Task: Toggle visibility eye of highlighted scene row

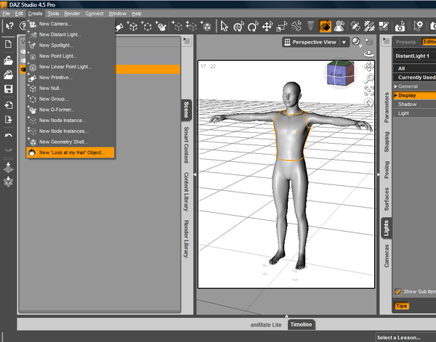Action: click(x=23, y=70)
